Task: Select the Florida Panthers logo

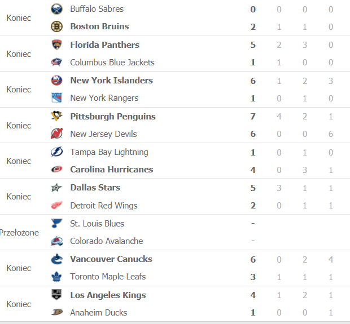Action: [56, 45]
